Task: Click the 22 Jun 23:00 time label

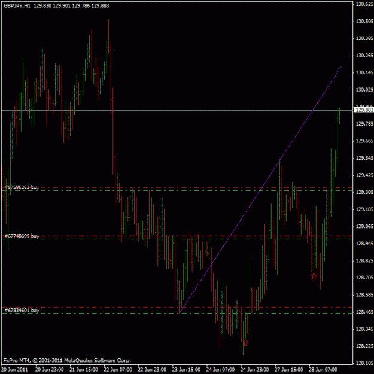Action: pyautogui.click(x=152, y=370)
